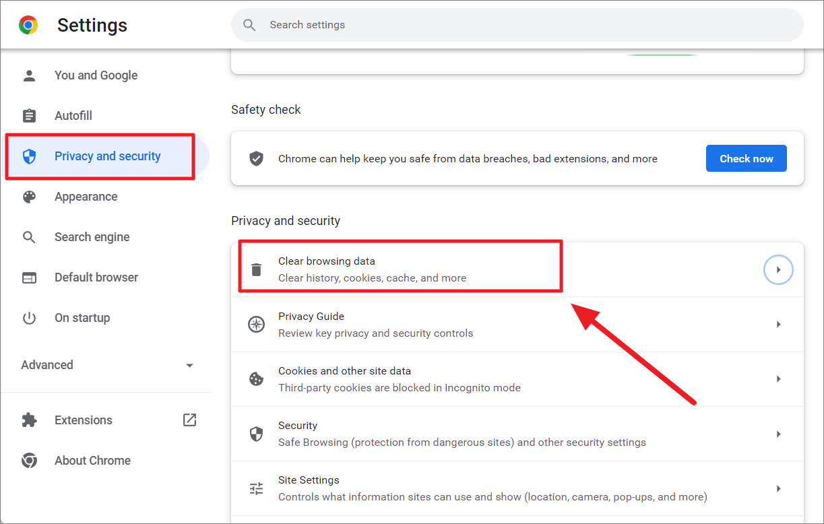The height and width of the screenshot is (524, 824).
Task: Click the trash can icon for Clear browsing data
Action: [x=256, y=269]
